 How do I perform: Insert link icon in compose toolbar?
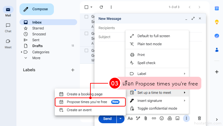point(154,118)
